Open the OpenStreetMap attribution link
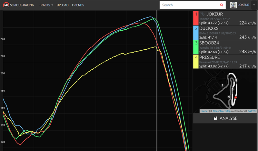 [222, 111]
